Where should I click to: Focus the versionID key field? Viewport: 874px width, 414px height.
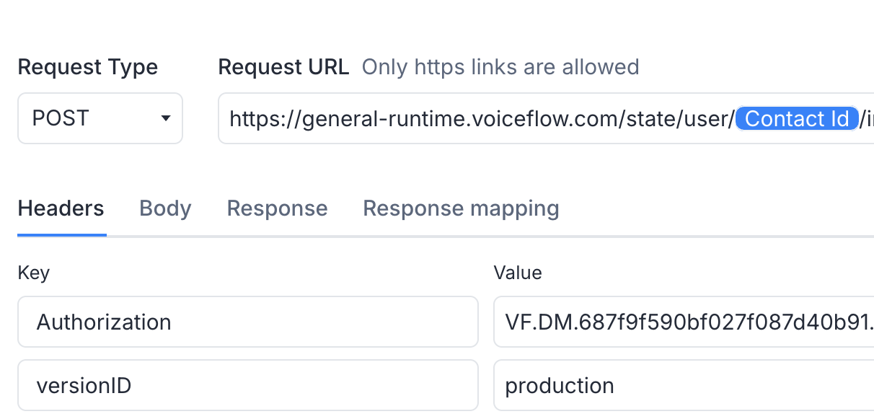click(247, 385)
